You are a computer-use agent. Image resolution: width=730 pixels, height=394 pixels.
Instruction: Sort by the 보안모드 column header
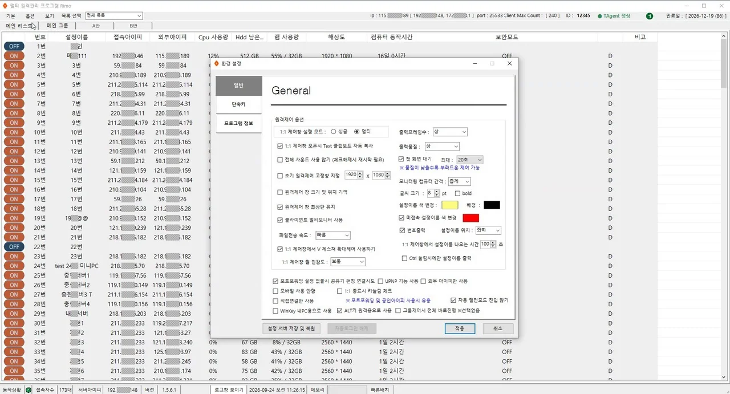click(506, 36)
